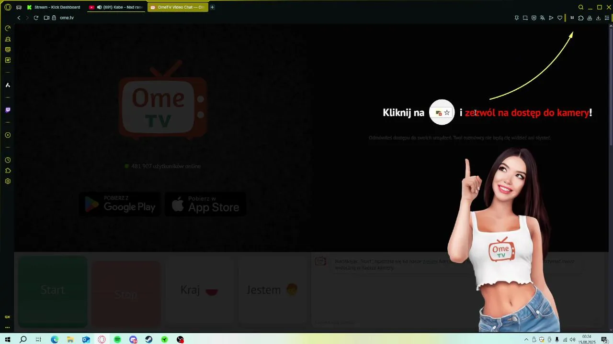Open the extensions puzzle icon
The image size is (613, 344).
point(581,18)
